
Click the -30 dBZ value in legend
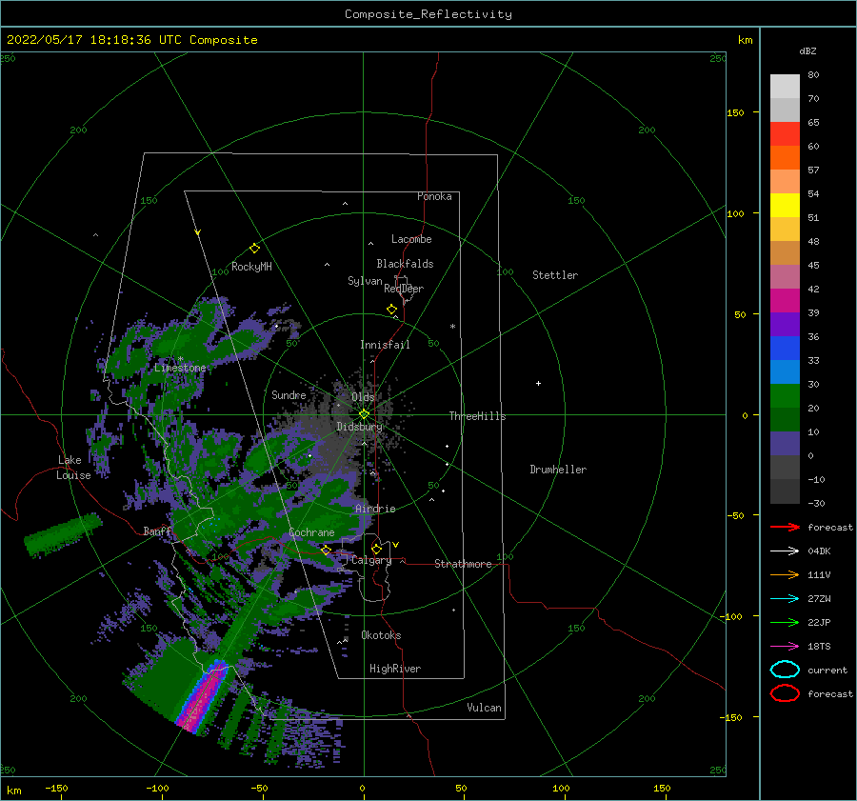coord(817,504)
